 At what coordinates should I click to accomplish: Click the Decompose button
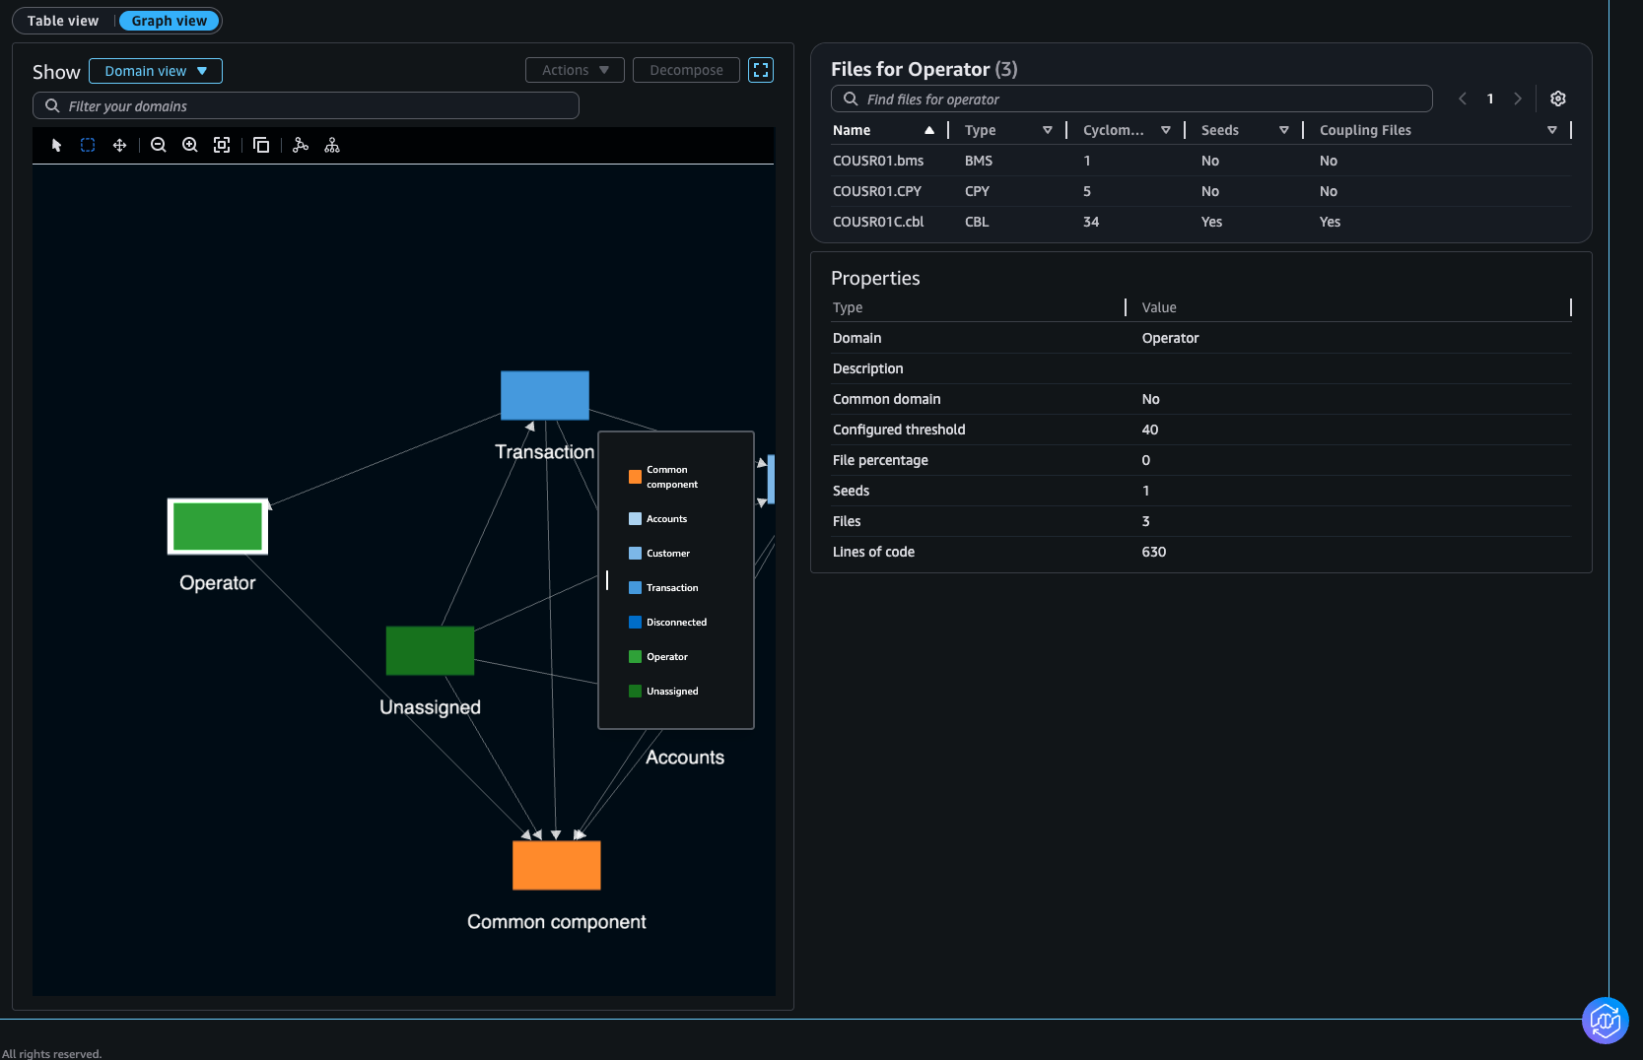click(686, 70)
